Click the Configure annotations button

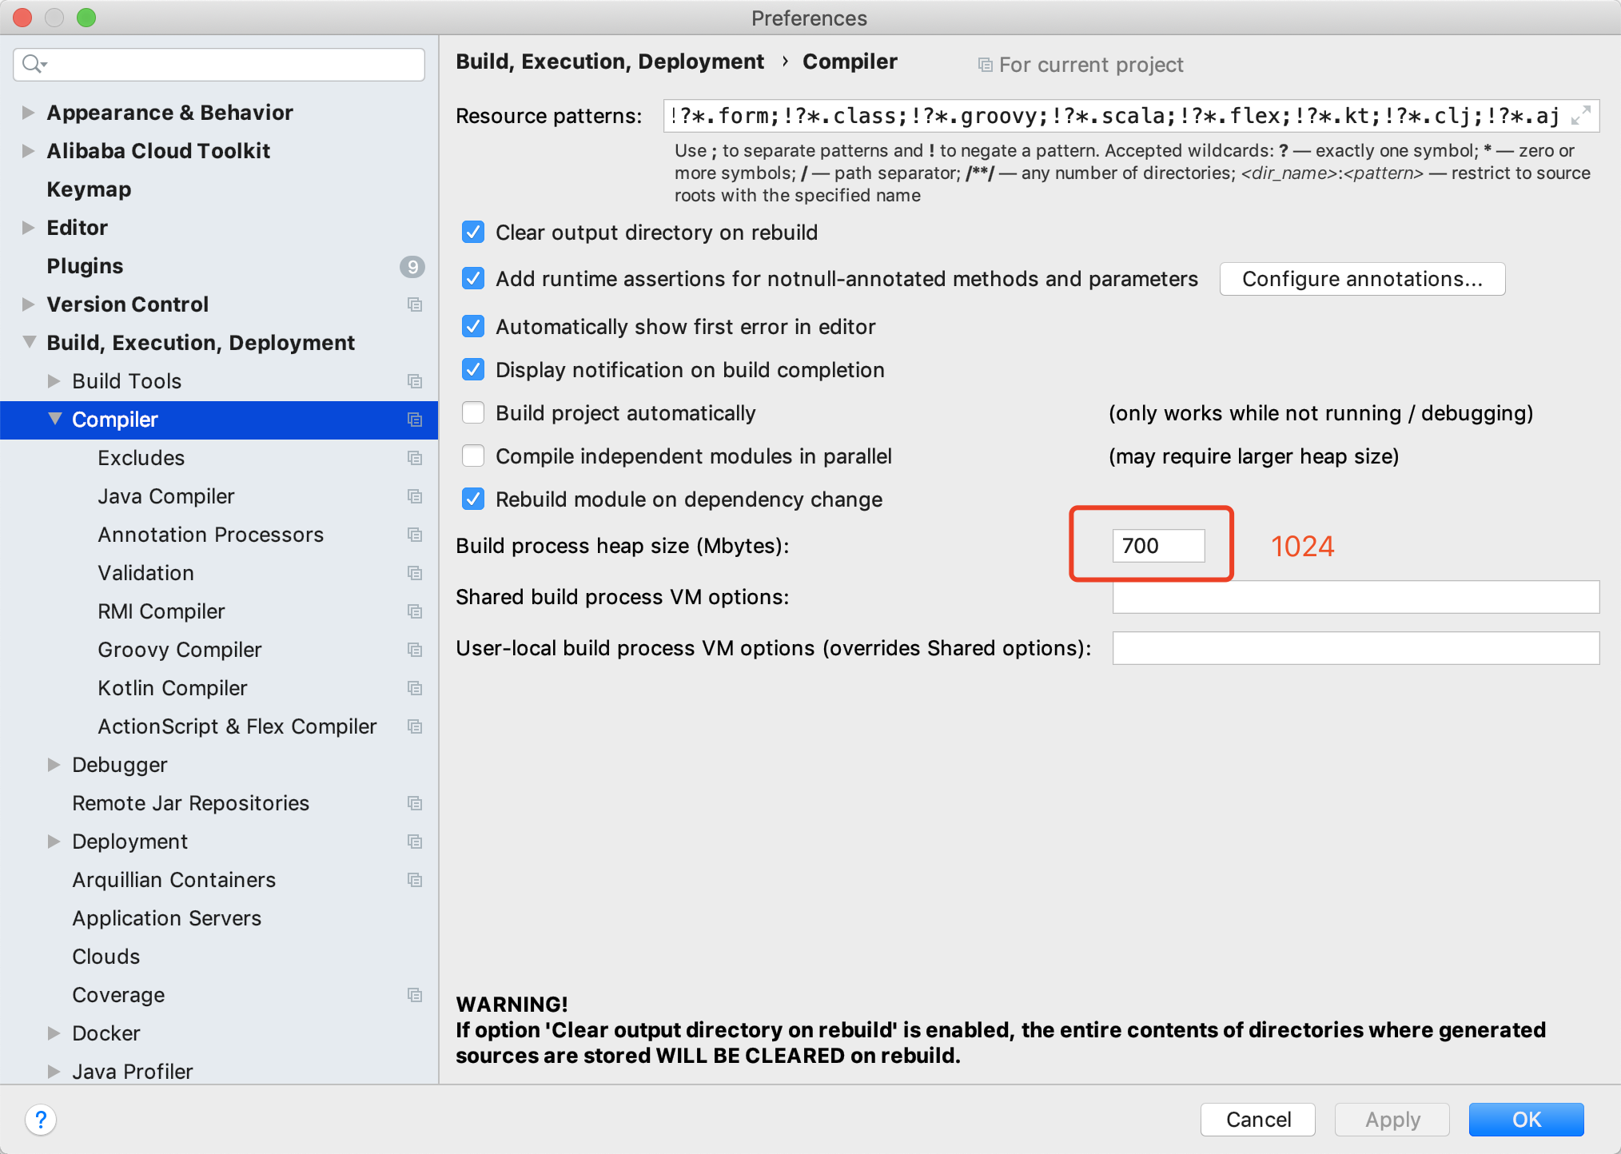point(1361,279)
